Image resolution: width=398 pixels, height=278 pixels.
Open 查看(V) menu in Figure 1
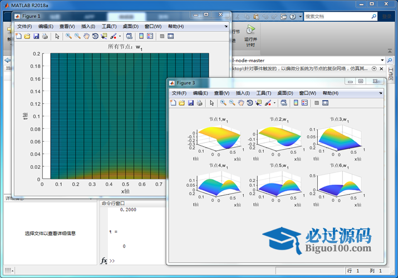tap(67, 26)
